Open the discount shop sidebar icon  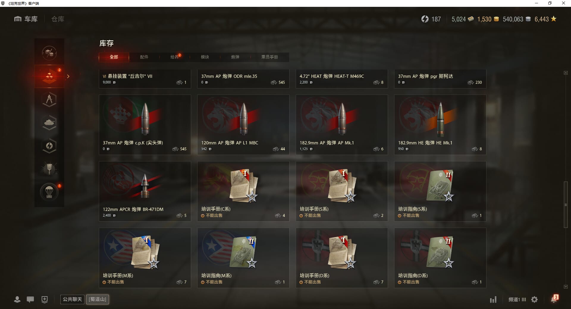[49, 53]
